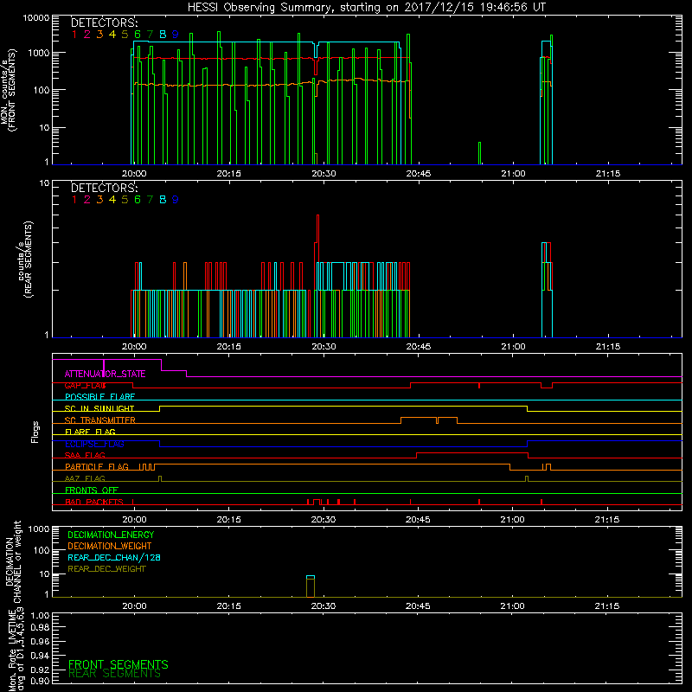The image size is (692, 692).
Task: Click detector 8 in the front segments legend
Action: click(x=163, y=35)
